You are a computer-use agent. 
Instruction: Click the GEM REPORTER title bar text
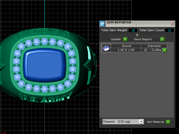[x=119, y=22]
